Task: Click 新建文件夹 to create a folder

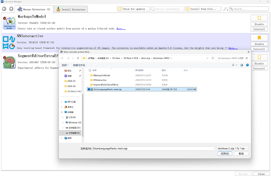Action: (79, 65)
